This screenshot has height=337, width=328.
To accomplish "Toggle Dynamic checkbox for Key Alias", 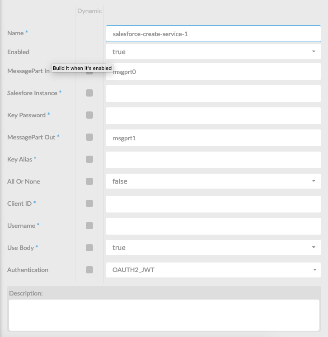I will [89, 159].
